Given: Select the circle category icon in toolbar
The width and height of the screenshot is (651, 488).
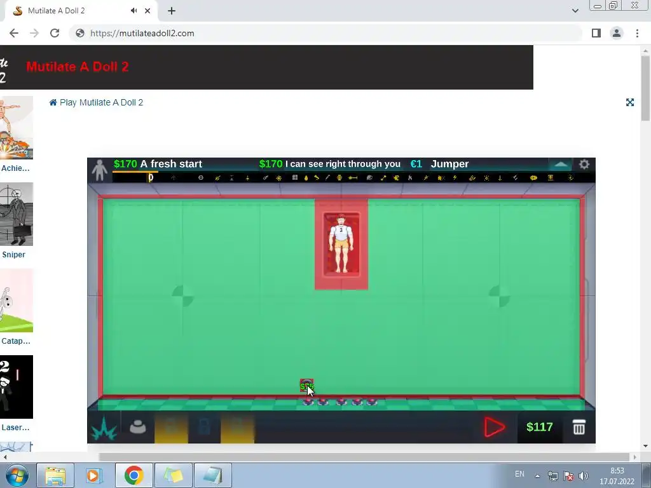Looking at the screenshot, I should coord(200,178).
